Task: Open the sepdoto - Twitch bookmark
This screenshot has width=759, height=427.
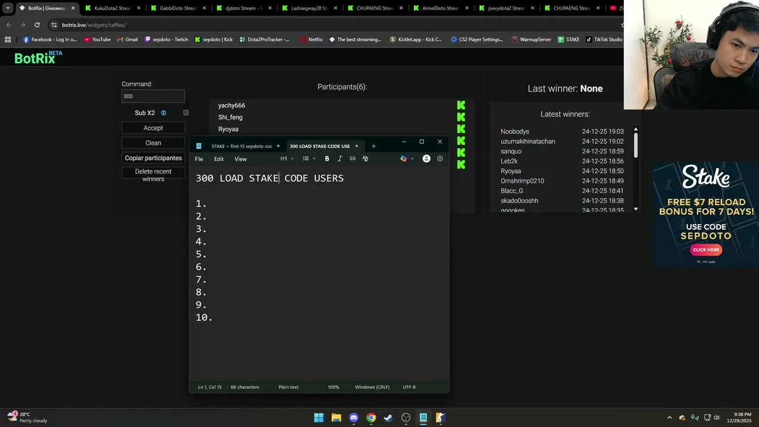Action: click(x=166, y=40)
